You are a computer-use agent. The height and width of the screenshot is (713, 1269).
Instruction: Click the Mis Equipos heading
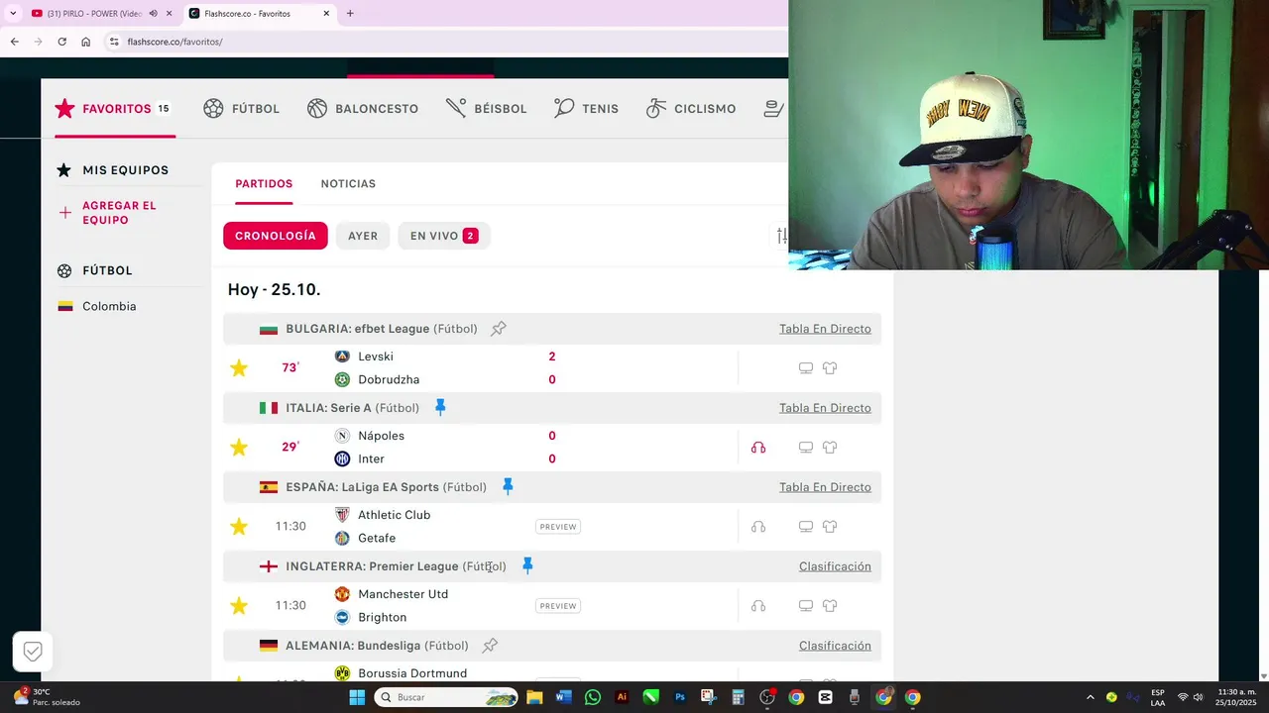[x=125, y=170]
